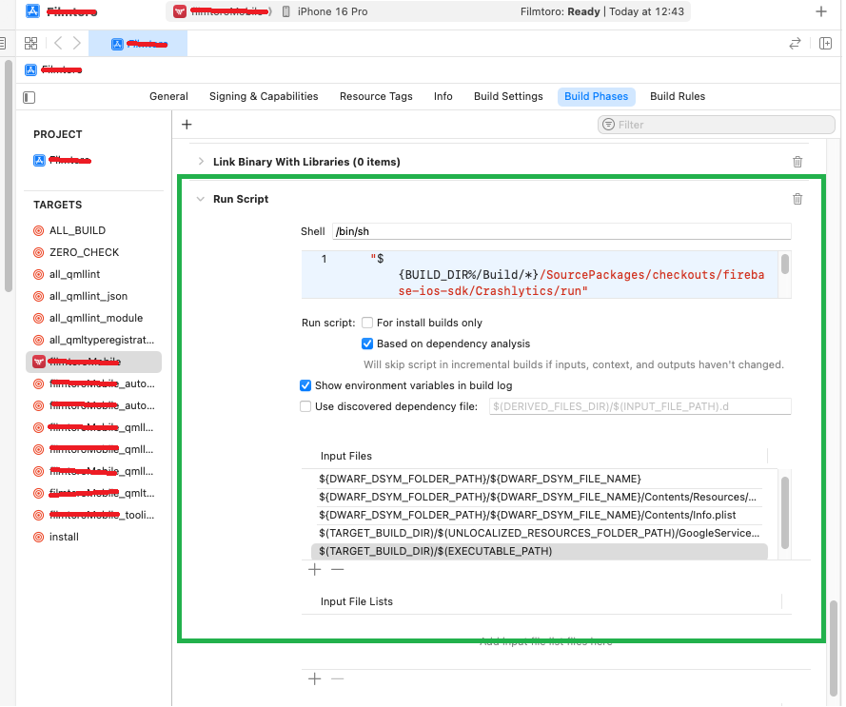The image size is (846, 707).
Task: Collapse the Run Script section
Action: 200,199
